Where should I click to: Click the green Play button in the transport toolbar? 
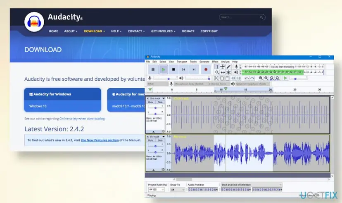click(x=163, y=70)
